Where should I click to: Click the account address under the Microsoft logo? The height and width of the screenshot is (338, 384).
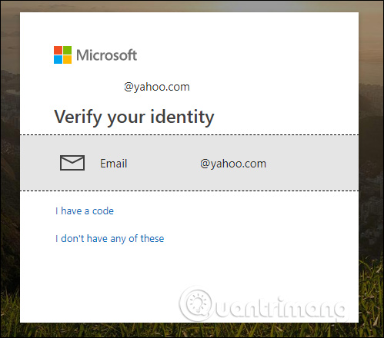coord(157,87)
